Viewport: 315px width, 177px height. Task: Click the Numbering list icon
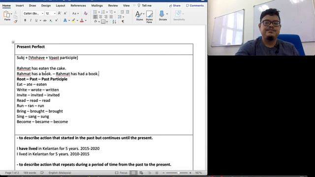(x=103, y=12)
